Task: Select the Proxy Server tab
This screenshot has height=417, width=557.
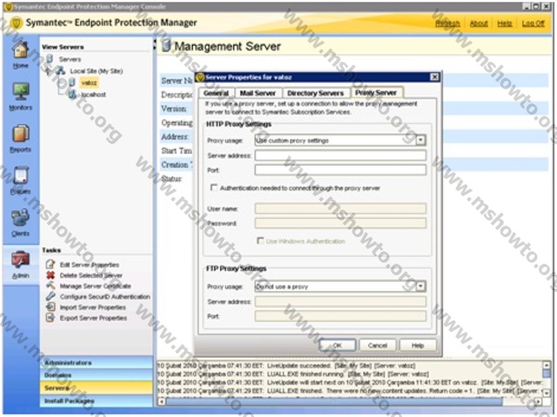Action: point(376,92)
